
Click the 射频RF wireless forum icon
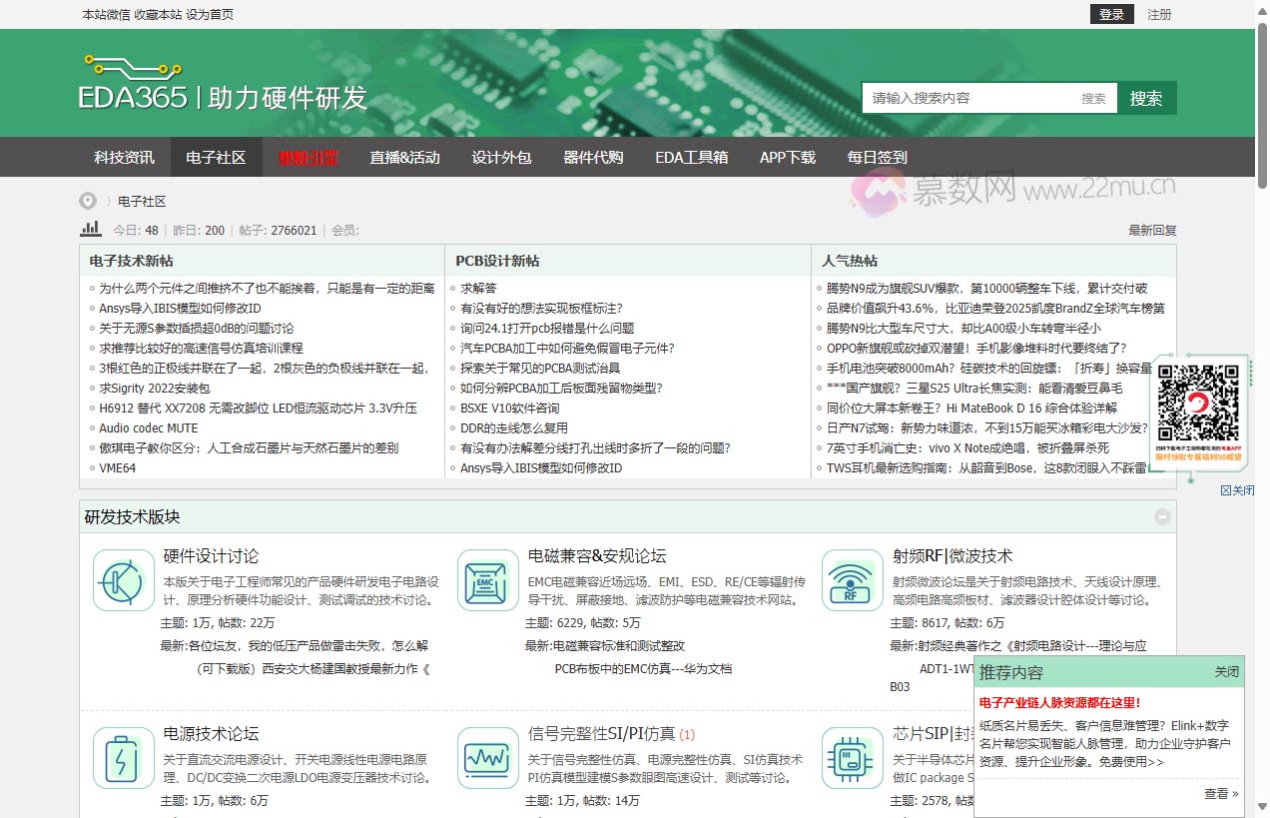click(x=853, y=580)
